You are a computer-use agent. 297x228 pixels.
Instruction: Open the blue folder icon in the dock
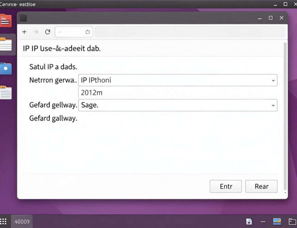[x=6, y=68]
